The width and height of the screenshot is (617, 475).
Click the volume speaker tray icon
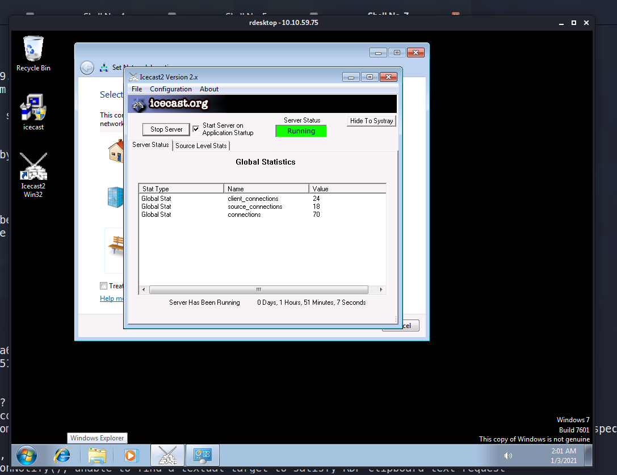(x=508, y=456)
